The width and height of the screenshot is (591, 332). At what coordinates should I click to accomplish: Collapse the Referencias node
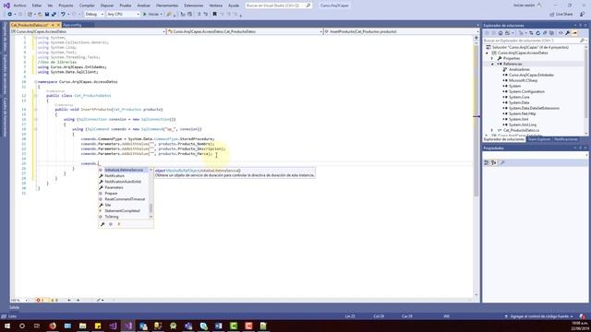[x=492, y=64]
